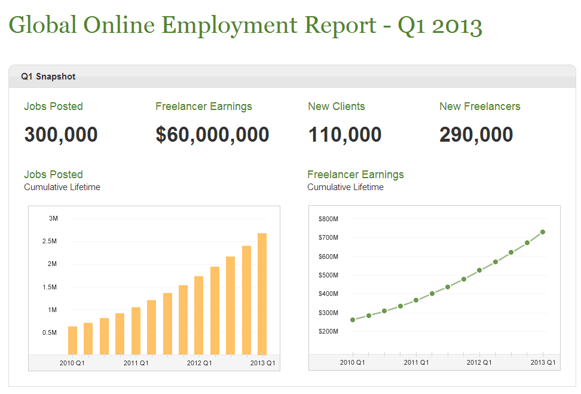This screenshot has height=394, width=581.
Task: Click the 2.5M axis label on bar chart
Action: 50,242
